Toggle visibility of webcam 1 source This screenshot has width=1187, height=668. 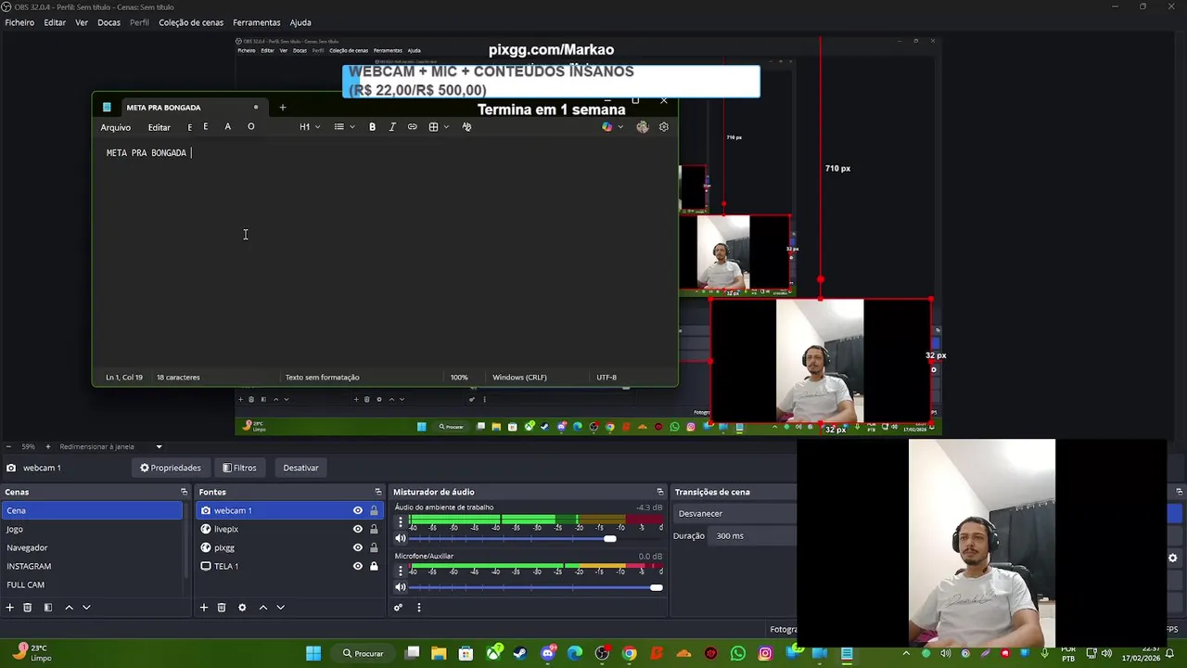point(357,510)
